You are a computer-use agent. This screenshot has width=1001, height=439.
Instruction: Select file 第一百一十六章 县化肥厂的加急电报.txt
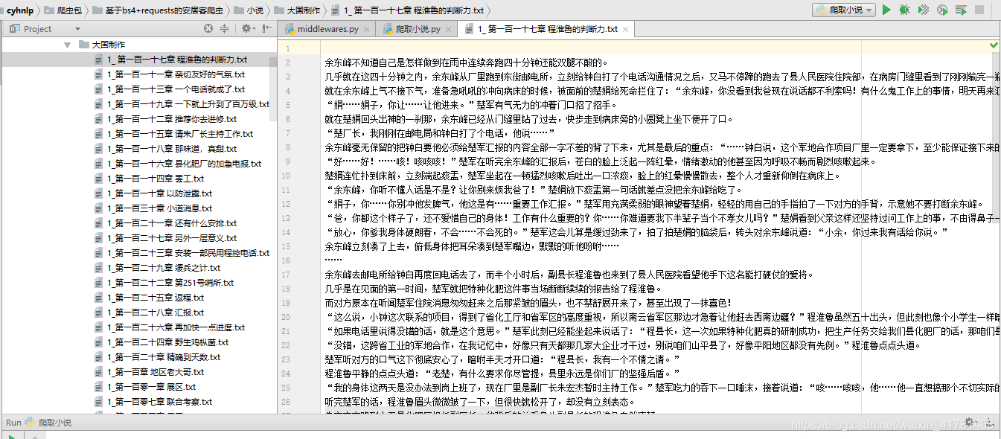(x=179, y=164)
